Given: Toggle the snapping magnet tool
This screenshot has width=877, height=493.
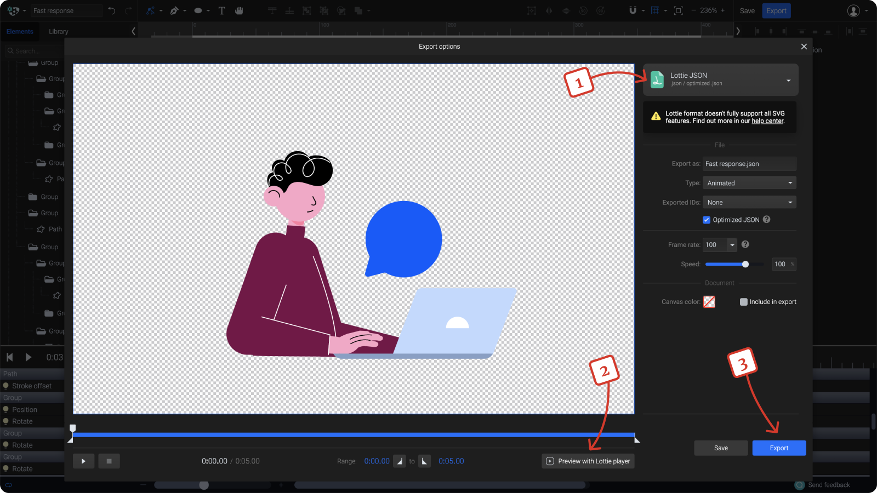Looking at the screenshot, I should [x=633, y=10].
